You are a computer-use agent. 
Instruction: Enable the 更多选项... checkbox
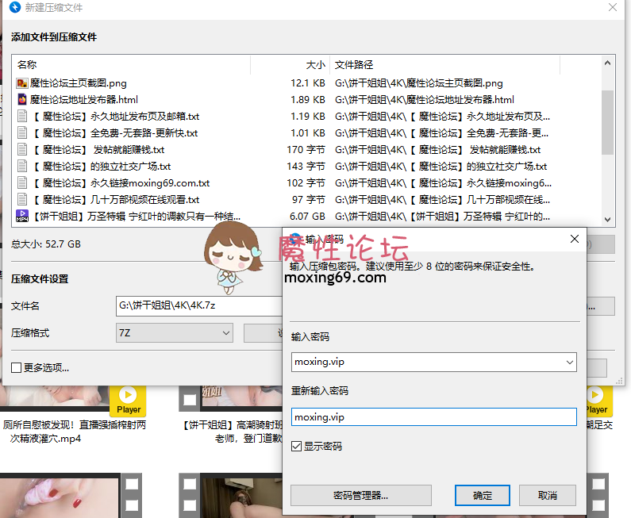coord(16,367)
